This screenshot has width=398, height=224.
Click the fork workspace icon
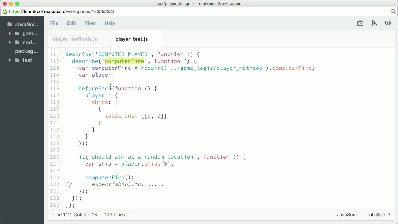(374, 23)
